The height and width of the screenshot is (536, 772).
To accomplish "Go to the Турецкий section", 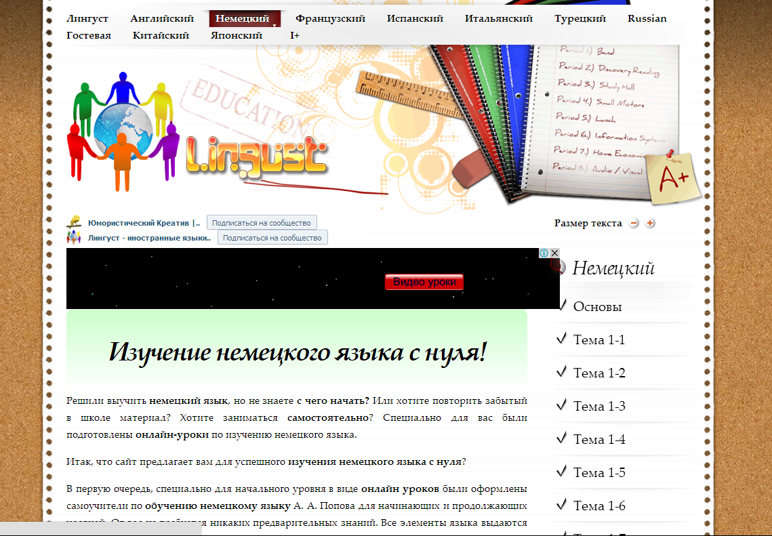I will click(x=580, y=19).
